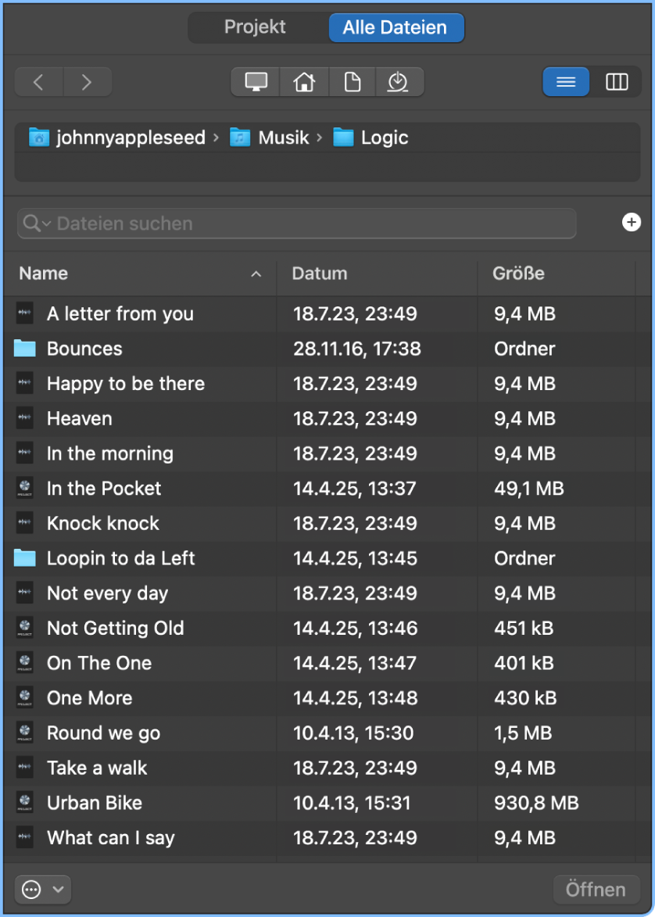Click the Urban Bike project file icon

(x=25, y=803)
